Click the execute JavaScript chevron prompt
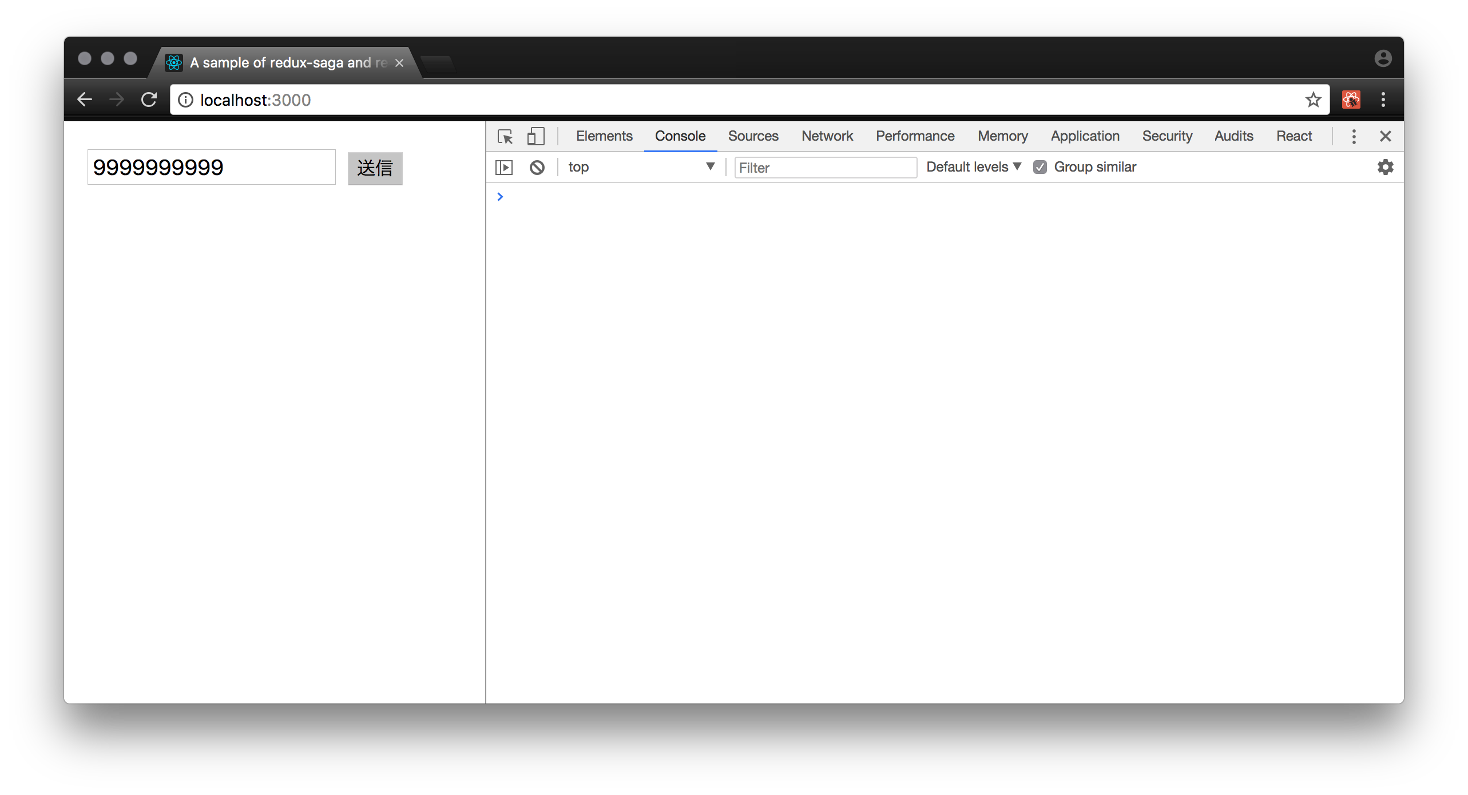The height and width of the screenshot is (795, 1468). point(499,196)
